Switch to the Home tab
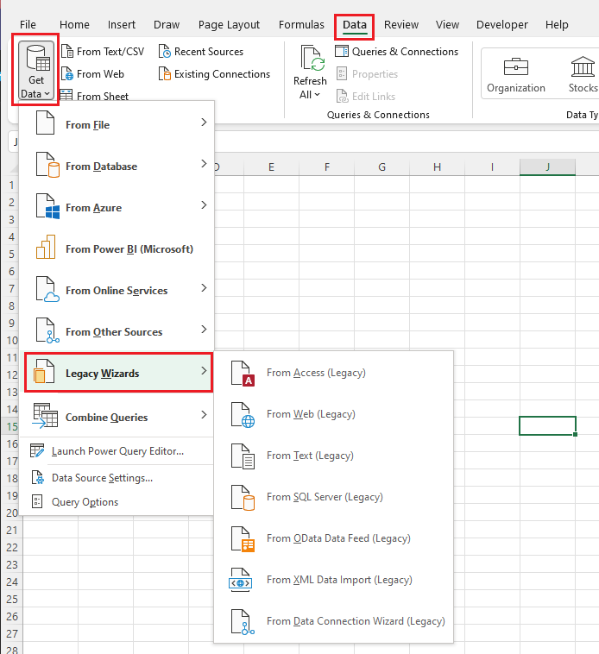 74,25
